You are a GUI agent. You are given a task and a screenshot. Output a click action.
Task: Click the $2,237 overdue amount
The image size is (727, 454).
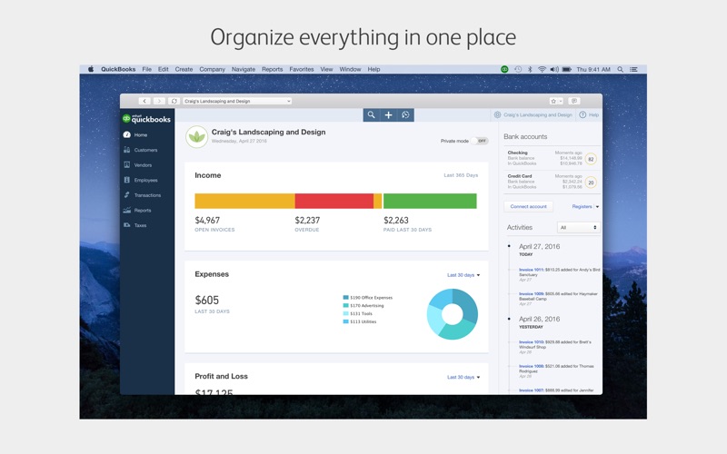(307, 220)
